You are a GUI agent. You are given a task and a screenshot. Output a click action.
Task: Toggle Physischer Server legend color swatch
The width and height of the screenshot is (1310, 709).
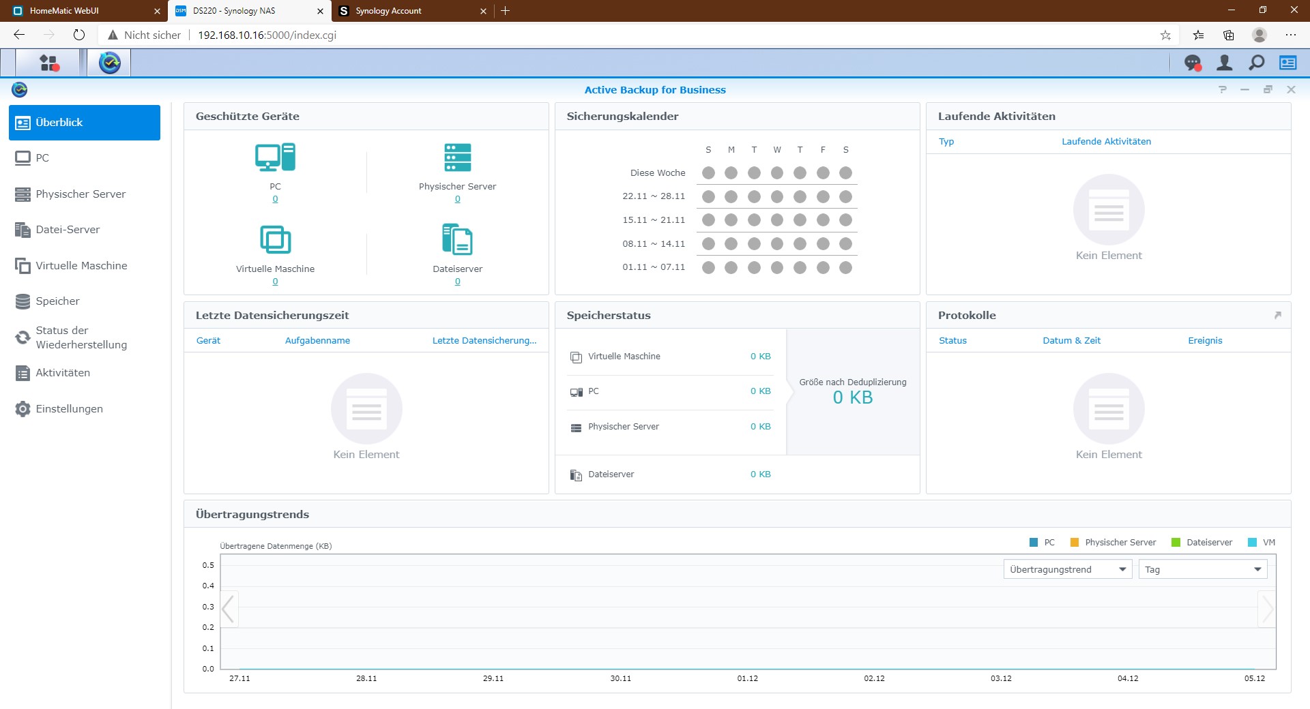[x=1075, y=543]
